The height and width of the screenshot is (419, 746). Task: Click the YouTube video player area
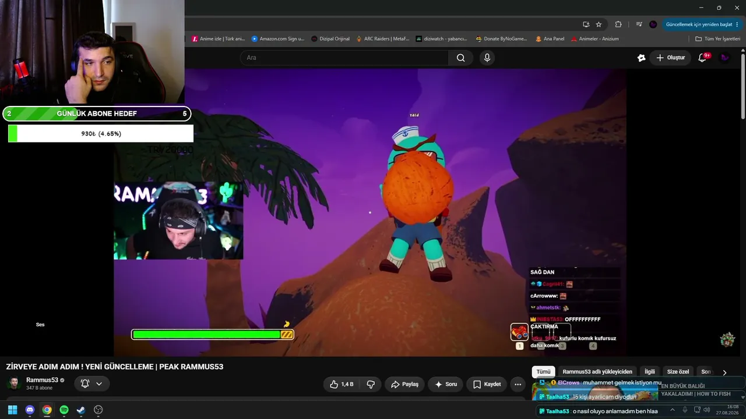coord(370,212)
